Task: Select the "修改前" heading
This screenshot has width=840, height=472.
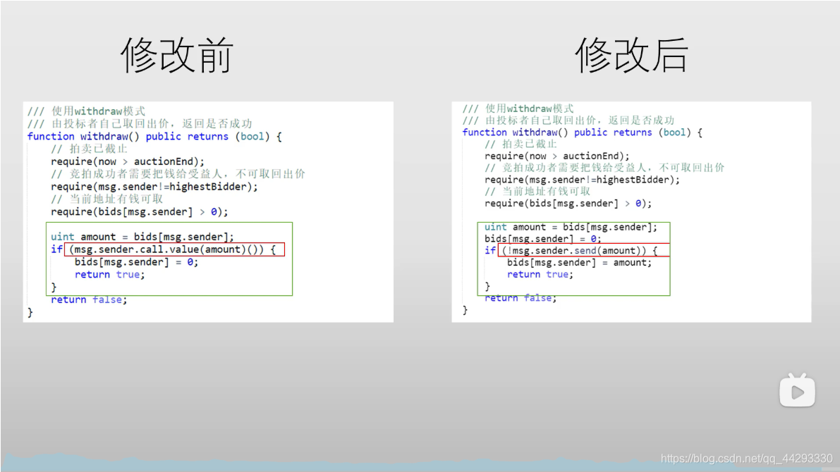Action: click(177, 55)
